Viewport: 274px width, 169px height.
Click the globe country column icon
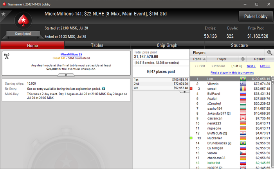pos(243,59)
